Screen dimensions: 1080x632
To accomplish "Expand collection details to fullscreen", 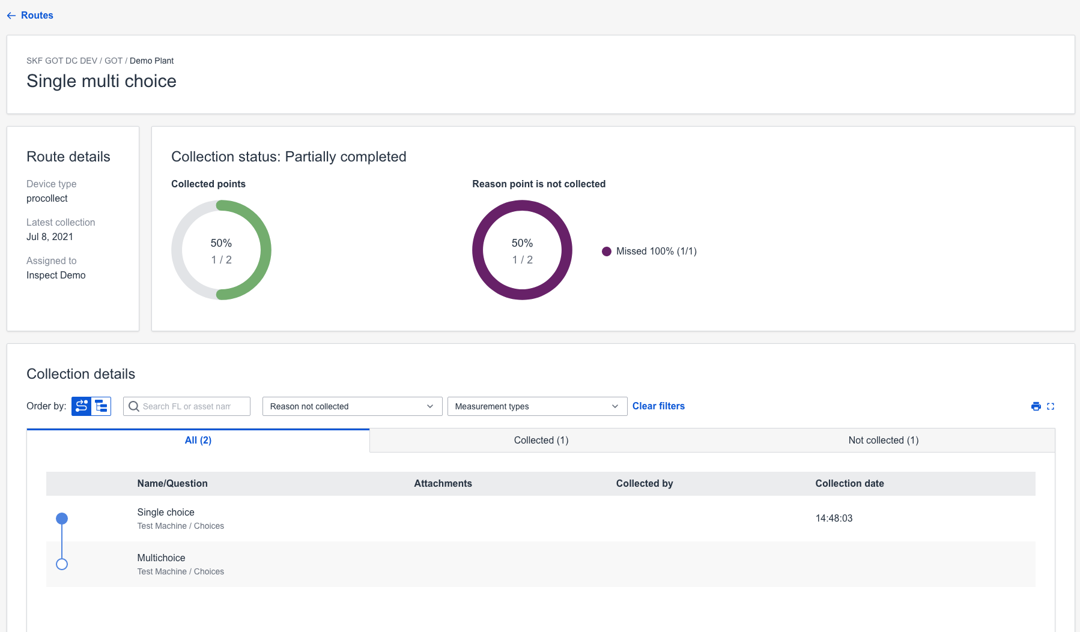I will (x=1051, y=406).
